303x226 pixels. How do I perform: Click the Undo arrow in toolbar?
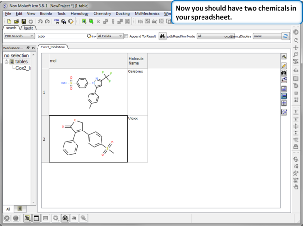(x=40, y=21)
